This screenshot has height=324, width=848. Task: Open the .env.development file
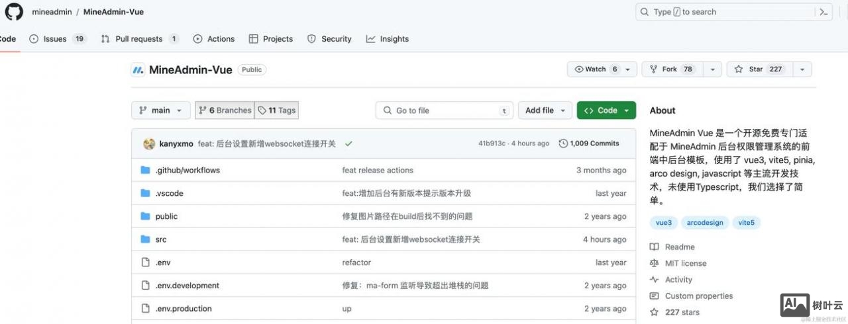point(187,286)
